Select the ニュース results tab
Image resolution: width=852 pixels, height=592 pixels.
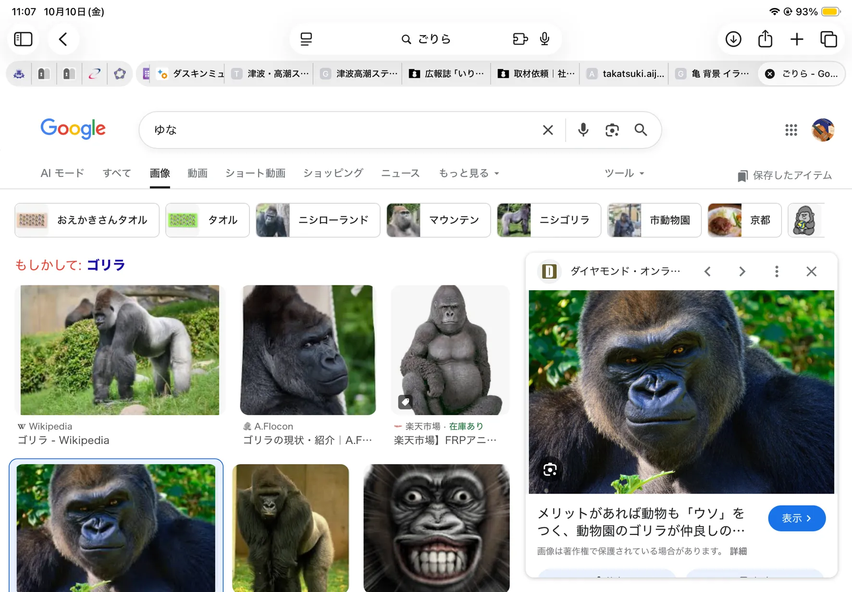pos(400,173)
